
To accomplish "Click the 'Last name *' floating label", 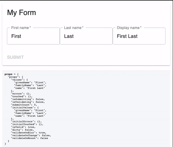I will [74, 28].
